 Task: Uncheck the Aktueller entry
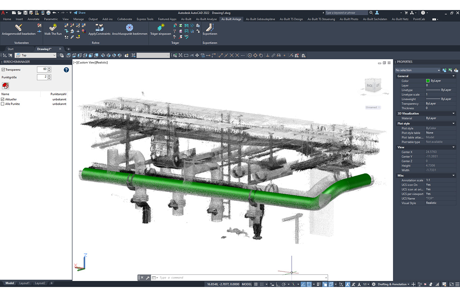point(4,99)
